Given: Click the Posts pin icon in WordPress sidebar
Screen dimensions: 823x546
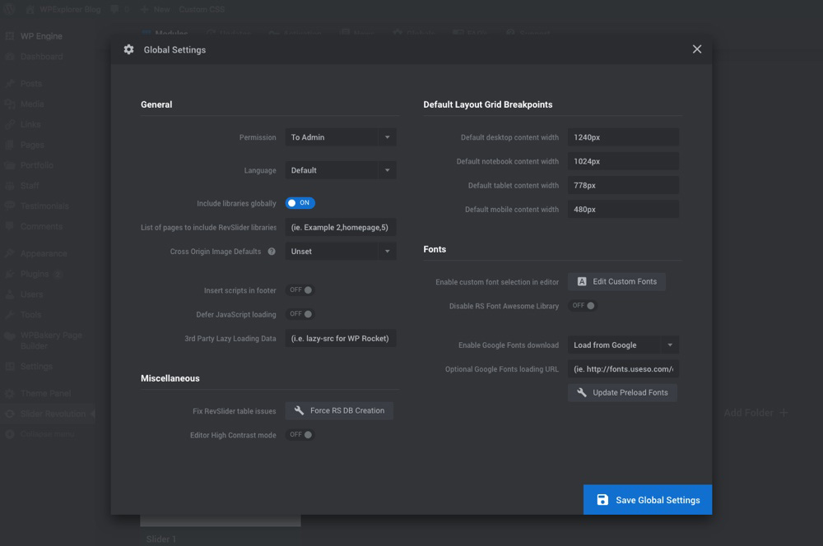Looking at the screenshot, I should point(9,83).
